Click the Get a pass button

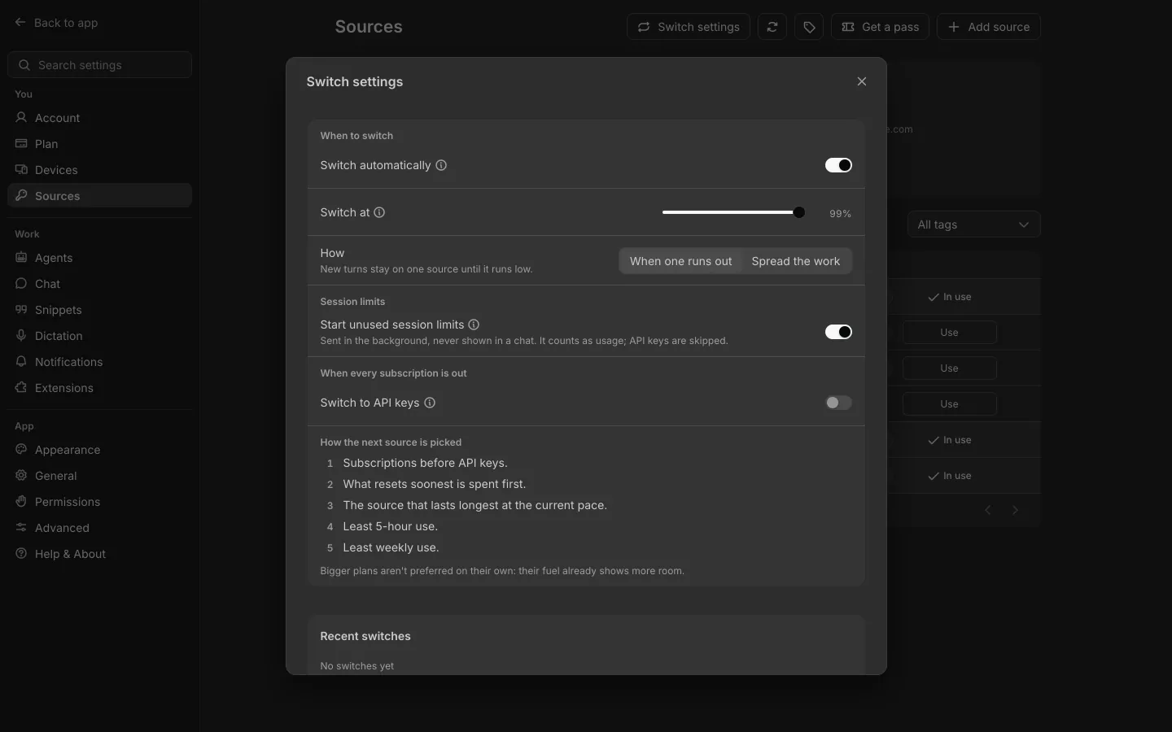point(880,27)
